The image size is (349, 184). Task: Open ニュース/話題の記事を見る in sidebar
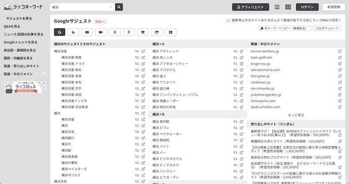24,35
